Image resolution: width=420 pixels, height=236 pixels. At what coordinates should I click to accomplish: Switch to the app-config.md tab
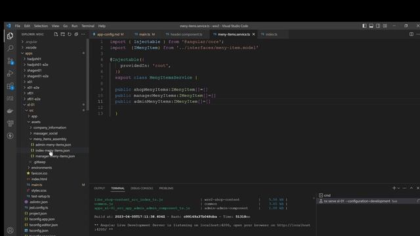pos(108,34)
